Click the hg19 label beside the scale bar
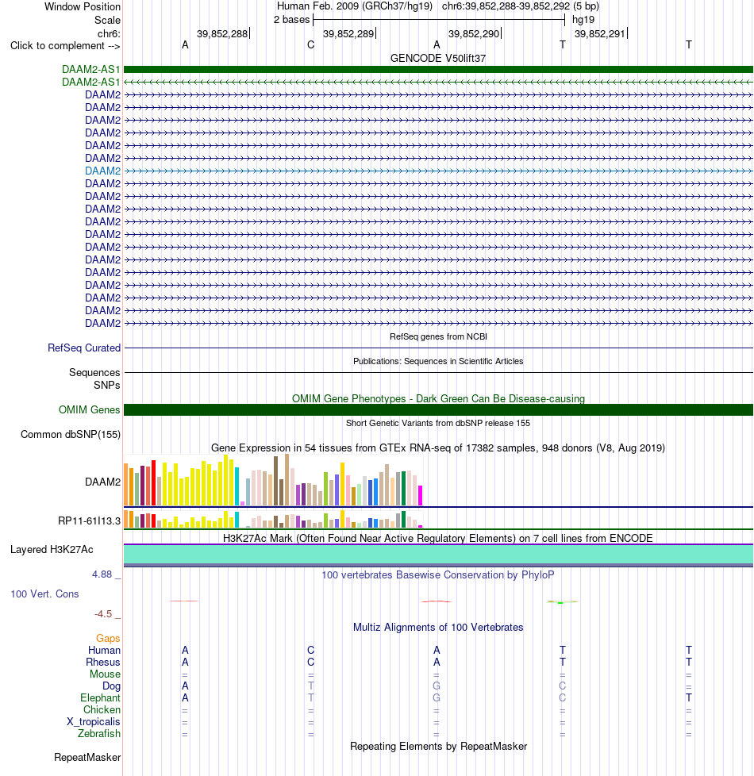Viewport: 754px width, 776px height. click(x=583, y=20)
